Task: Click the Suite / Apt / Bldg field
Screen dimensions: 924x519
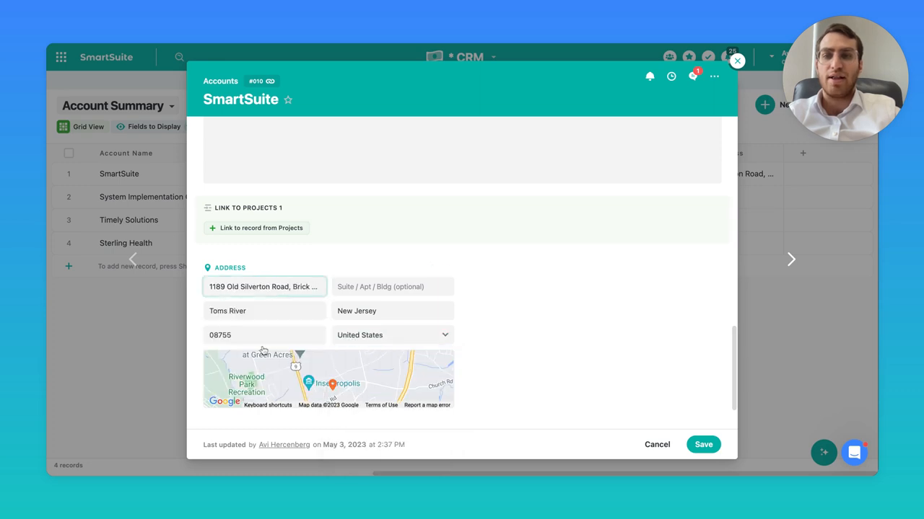Action: point(393,287)
